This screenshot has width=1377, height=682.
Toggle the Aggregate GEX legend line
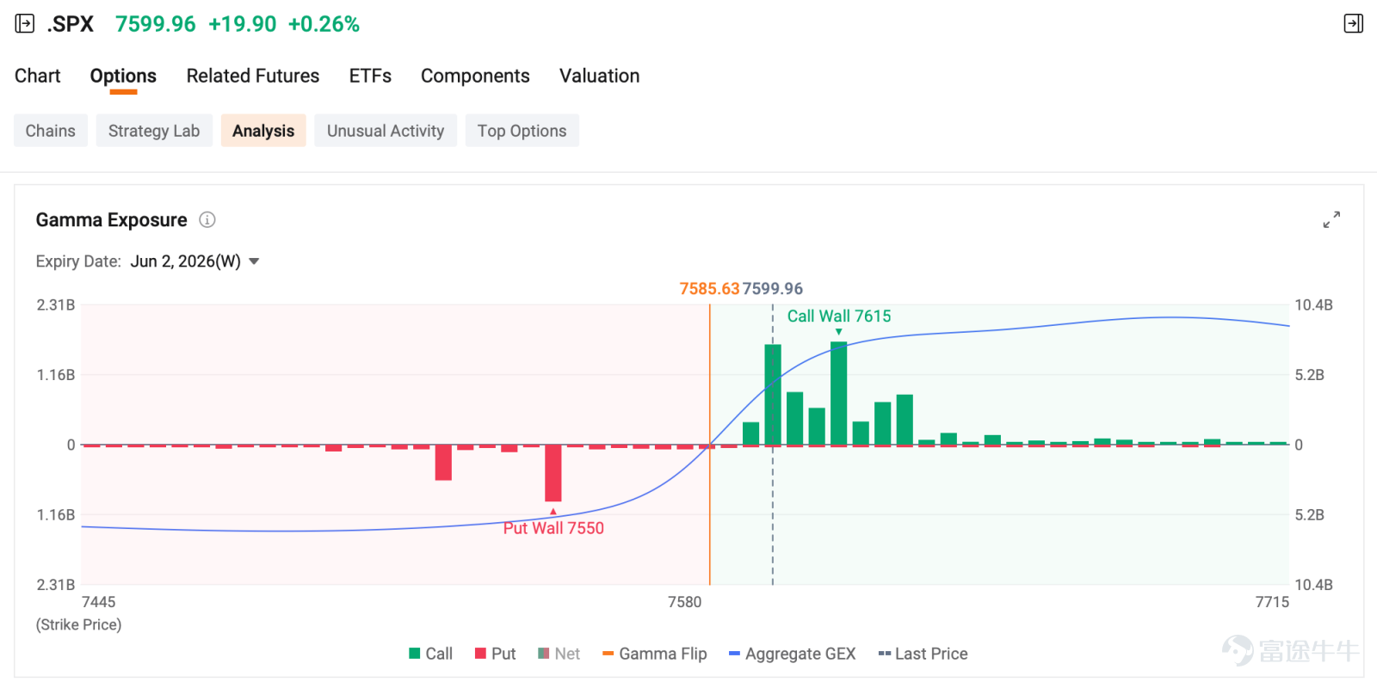pos(793,654)
